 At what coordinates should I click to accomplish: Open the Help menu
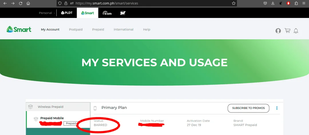point(146,29)
